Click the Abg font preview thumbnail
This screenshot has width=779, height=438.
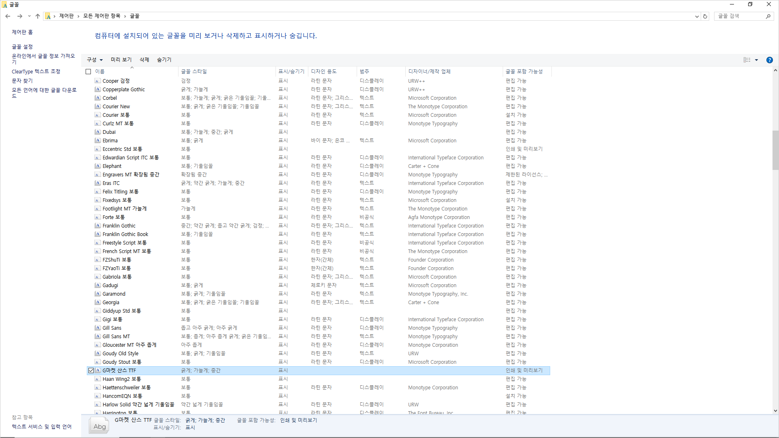tap(99, 426)
